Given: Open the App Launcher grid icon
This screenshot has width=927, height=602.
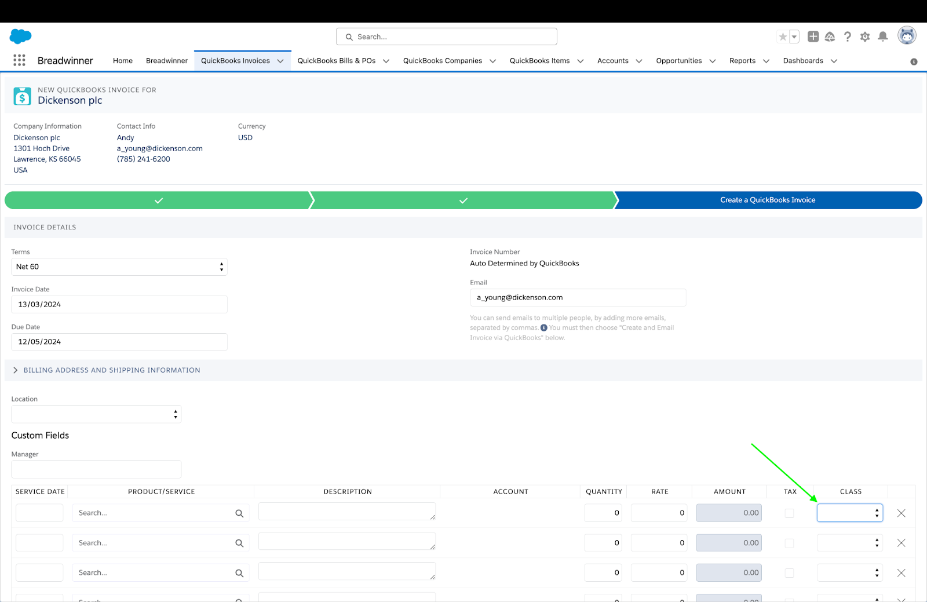Looking at the screenshot, I should pyautogui.click(x=19, y=60).
